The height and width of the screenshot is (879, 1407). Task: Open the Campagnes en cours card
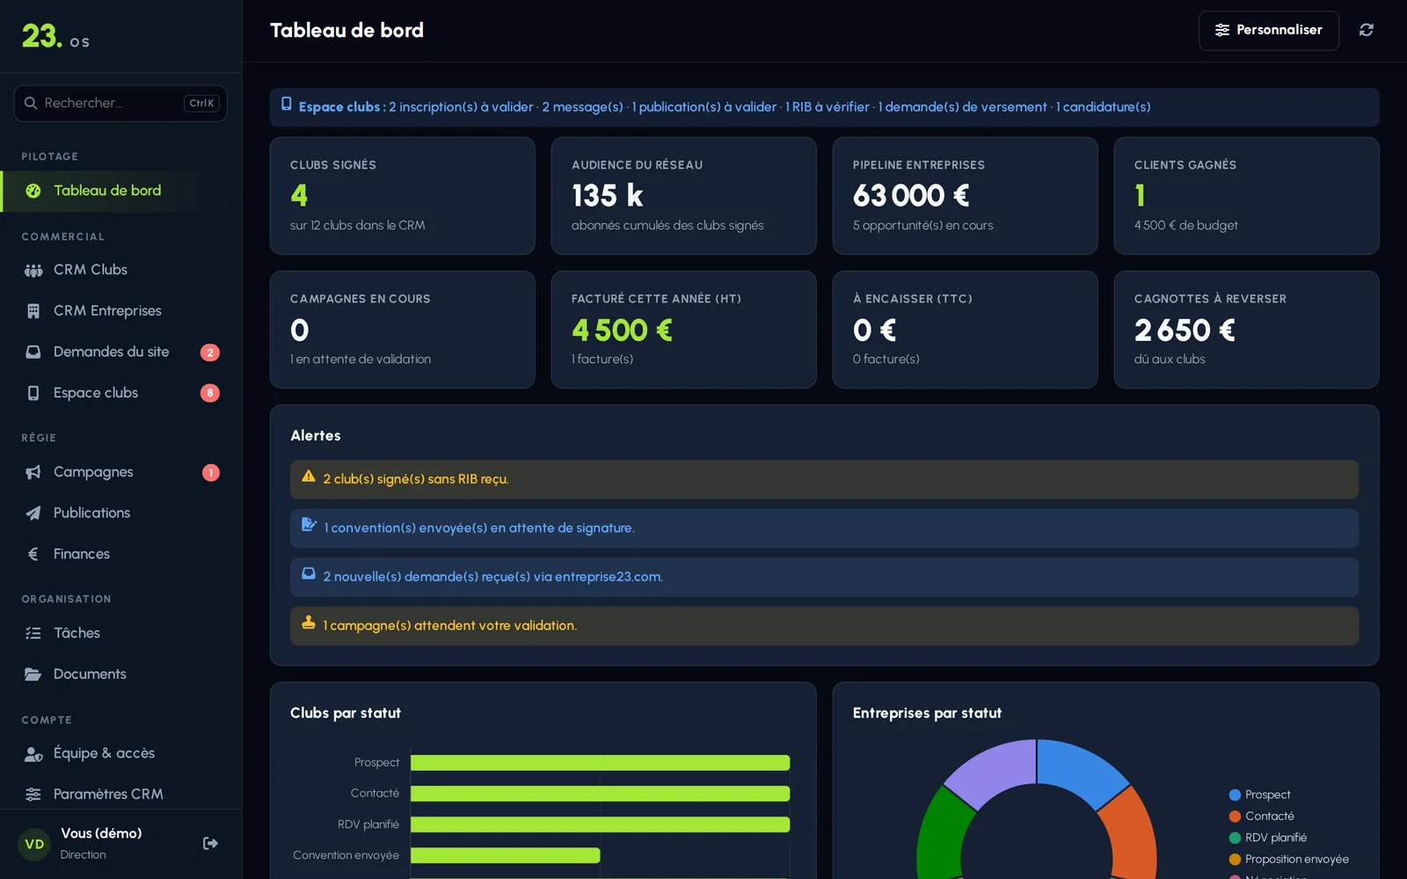pyautogui.click(x=403, y=330)
